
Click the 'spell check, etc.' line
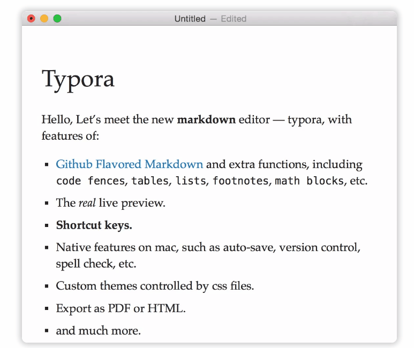(96, 264)
